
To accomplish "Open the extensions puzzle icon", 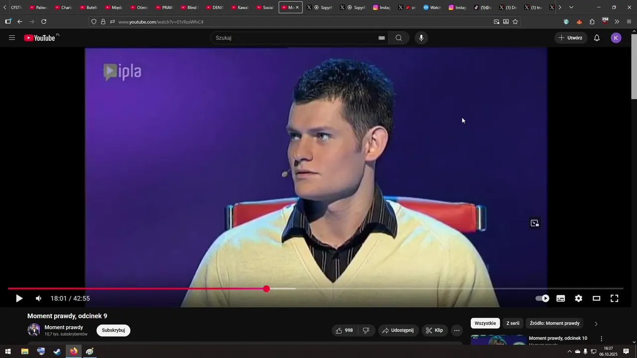I will coord(592,21).
